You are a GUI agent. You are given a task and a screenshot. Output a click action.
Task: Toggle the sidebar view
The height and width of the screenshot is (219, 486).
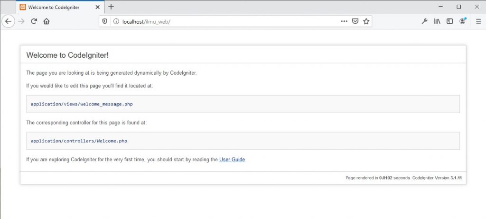(449, 21)
